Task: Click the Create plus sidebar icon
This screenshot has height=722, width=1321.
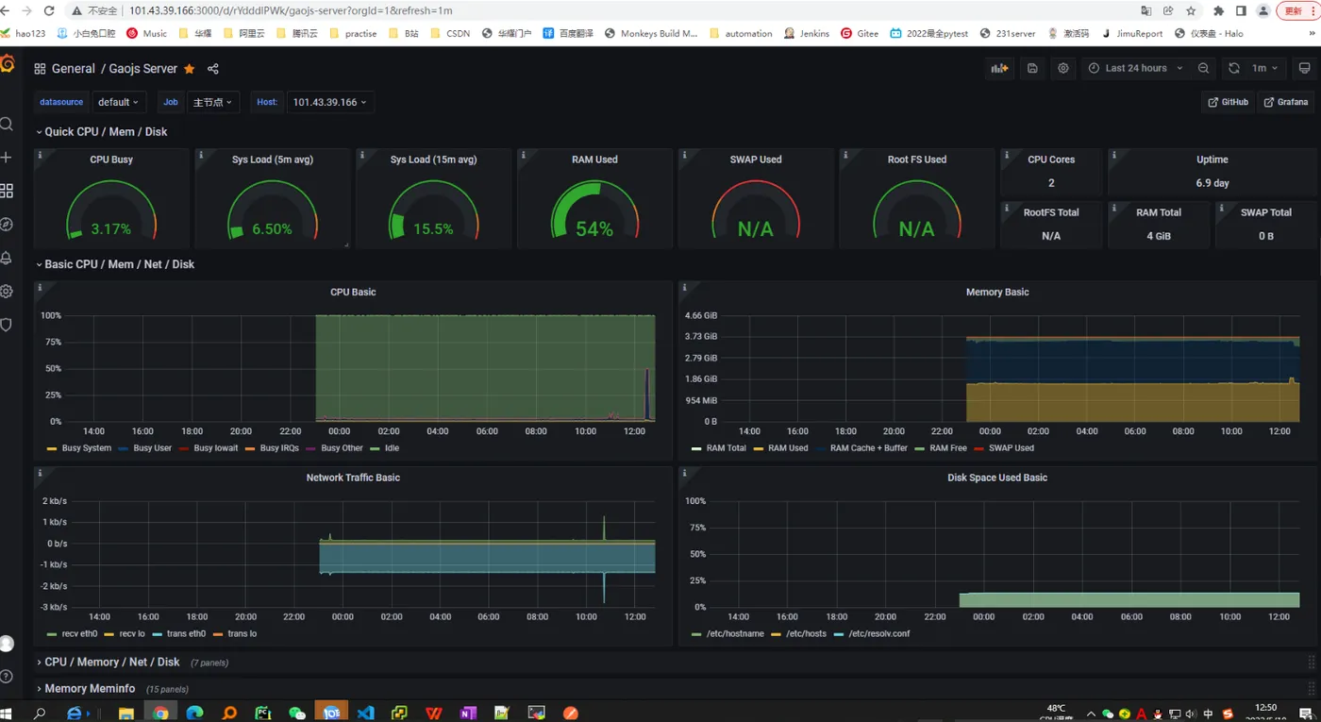Action: [x=6, y=158]
